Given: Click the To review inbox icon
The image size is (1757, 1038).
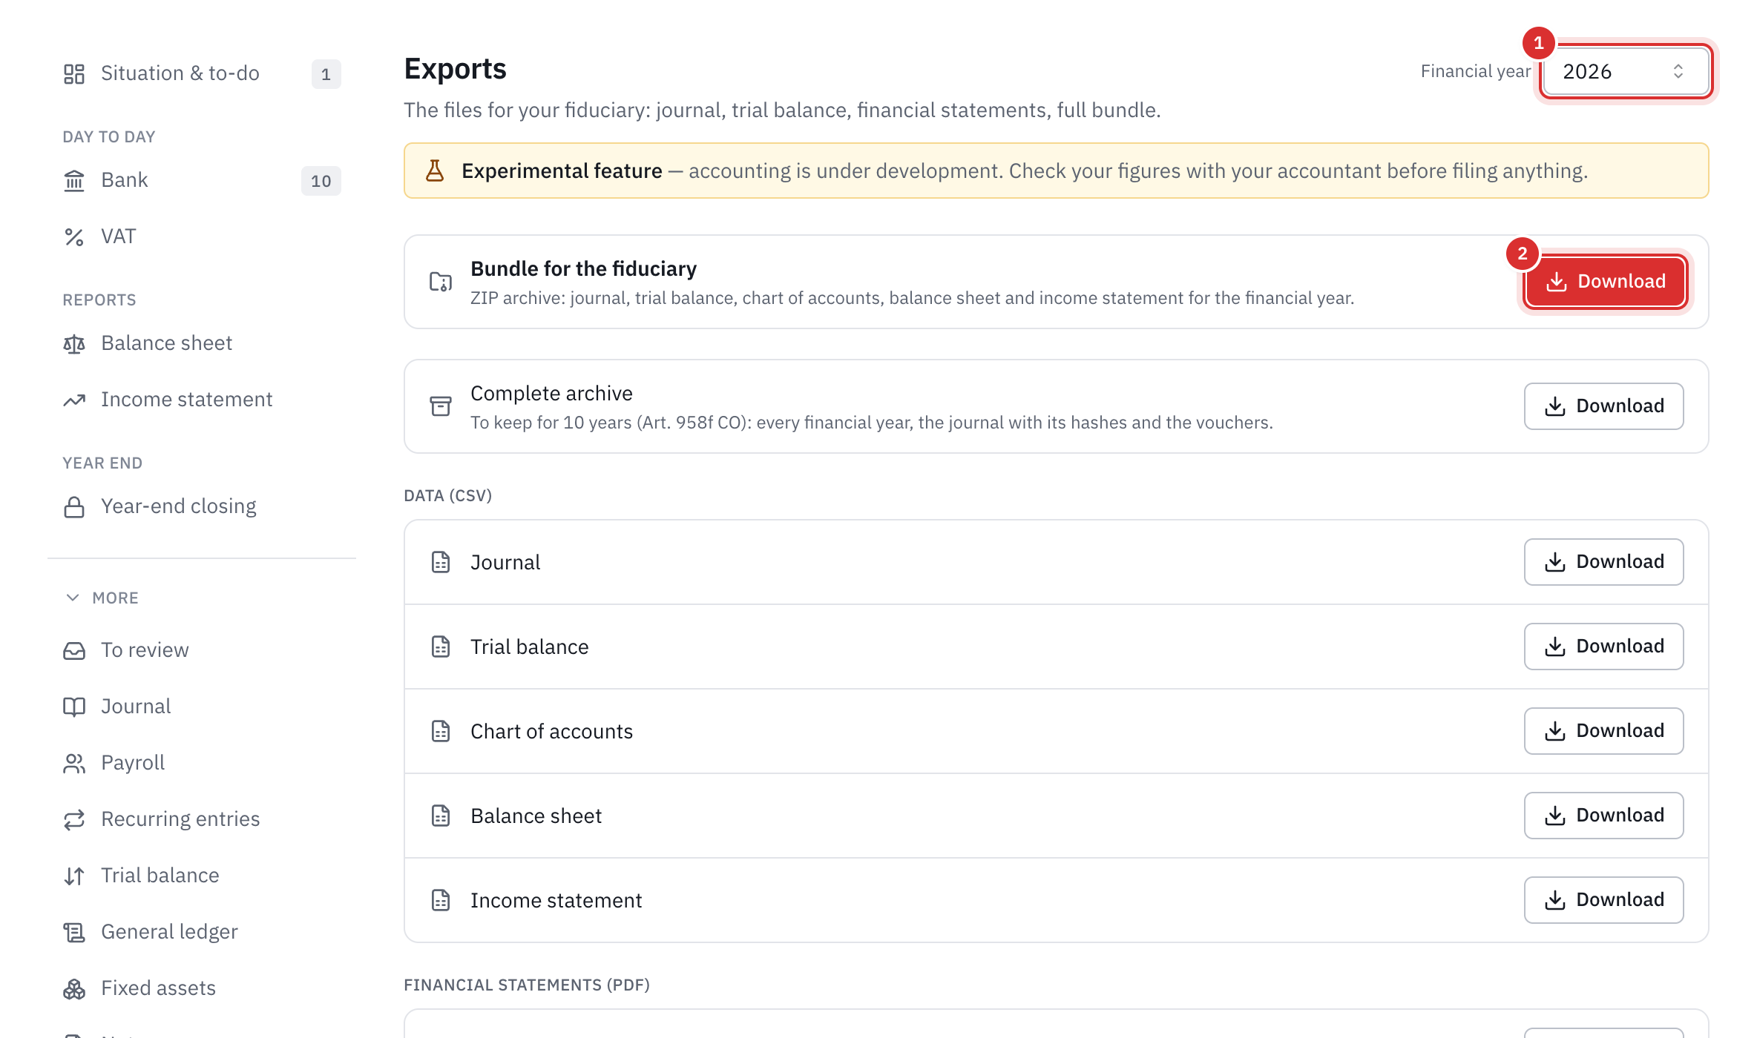Looking at the screenshot, I should (74, 650).
